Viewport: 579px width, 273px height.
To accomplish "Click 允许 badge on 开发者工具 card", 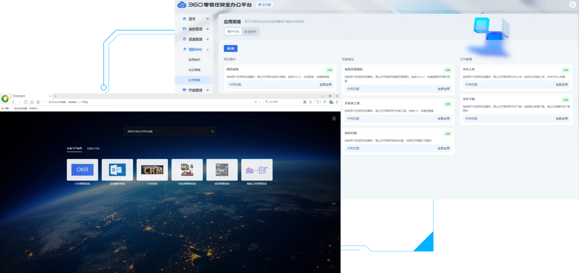I will pyautogui.click(x=447, y=104).
